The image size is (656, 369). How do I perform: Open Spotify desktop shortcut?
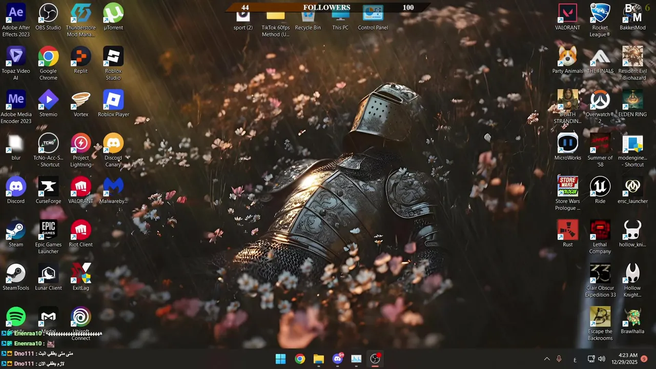click(x=16, y=318)
